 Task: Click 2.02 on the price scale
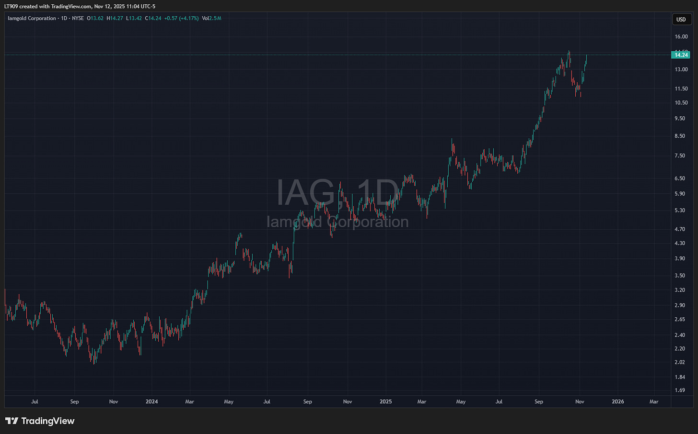pyautogui.click(x=681, y=362)
